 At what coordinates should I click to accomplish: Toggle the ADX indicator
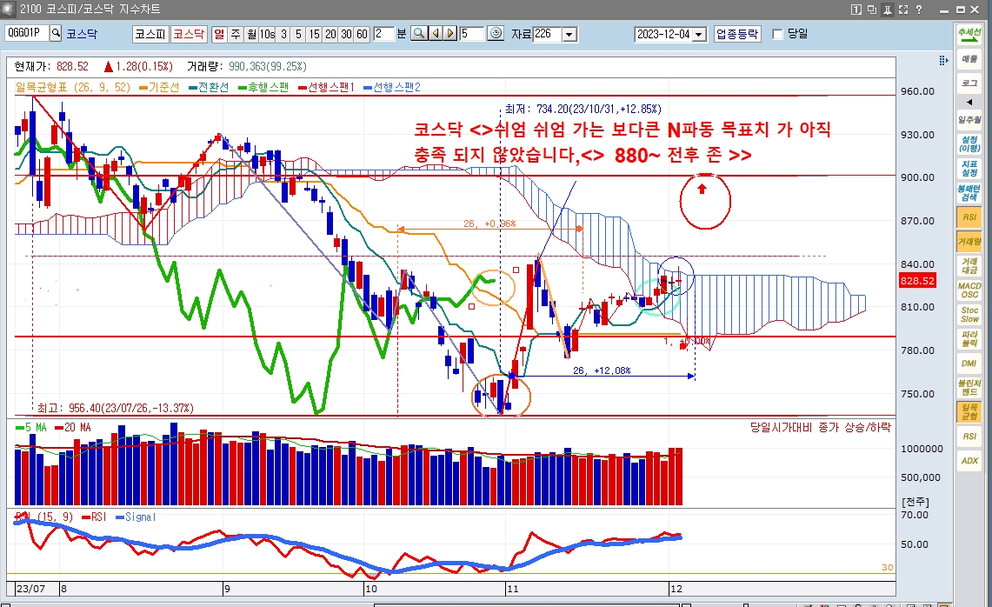point(969,461)
